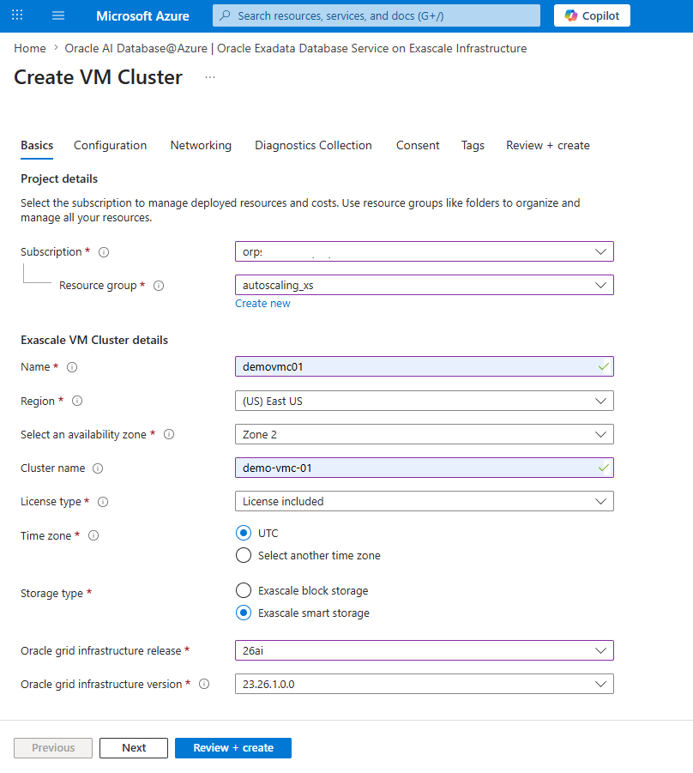Select another time zone option

pos(244,555)
